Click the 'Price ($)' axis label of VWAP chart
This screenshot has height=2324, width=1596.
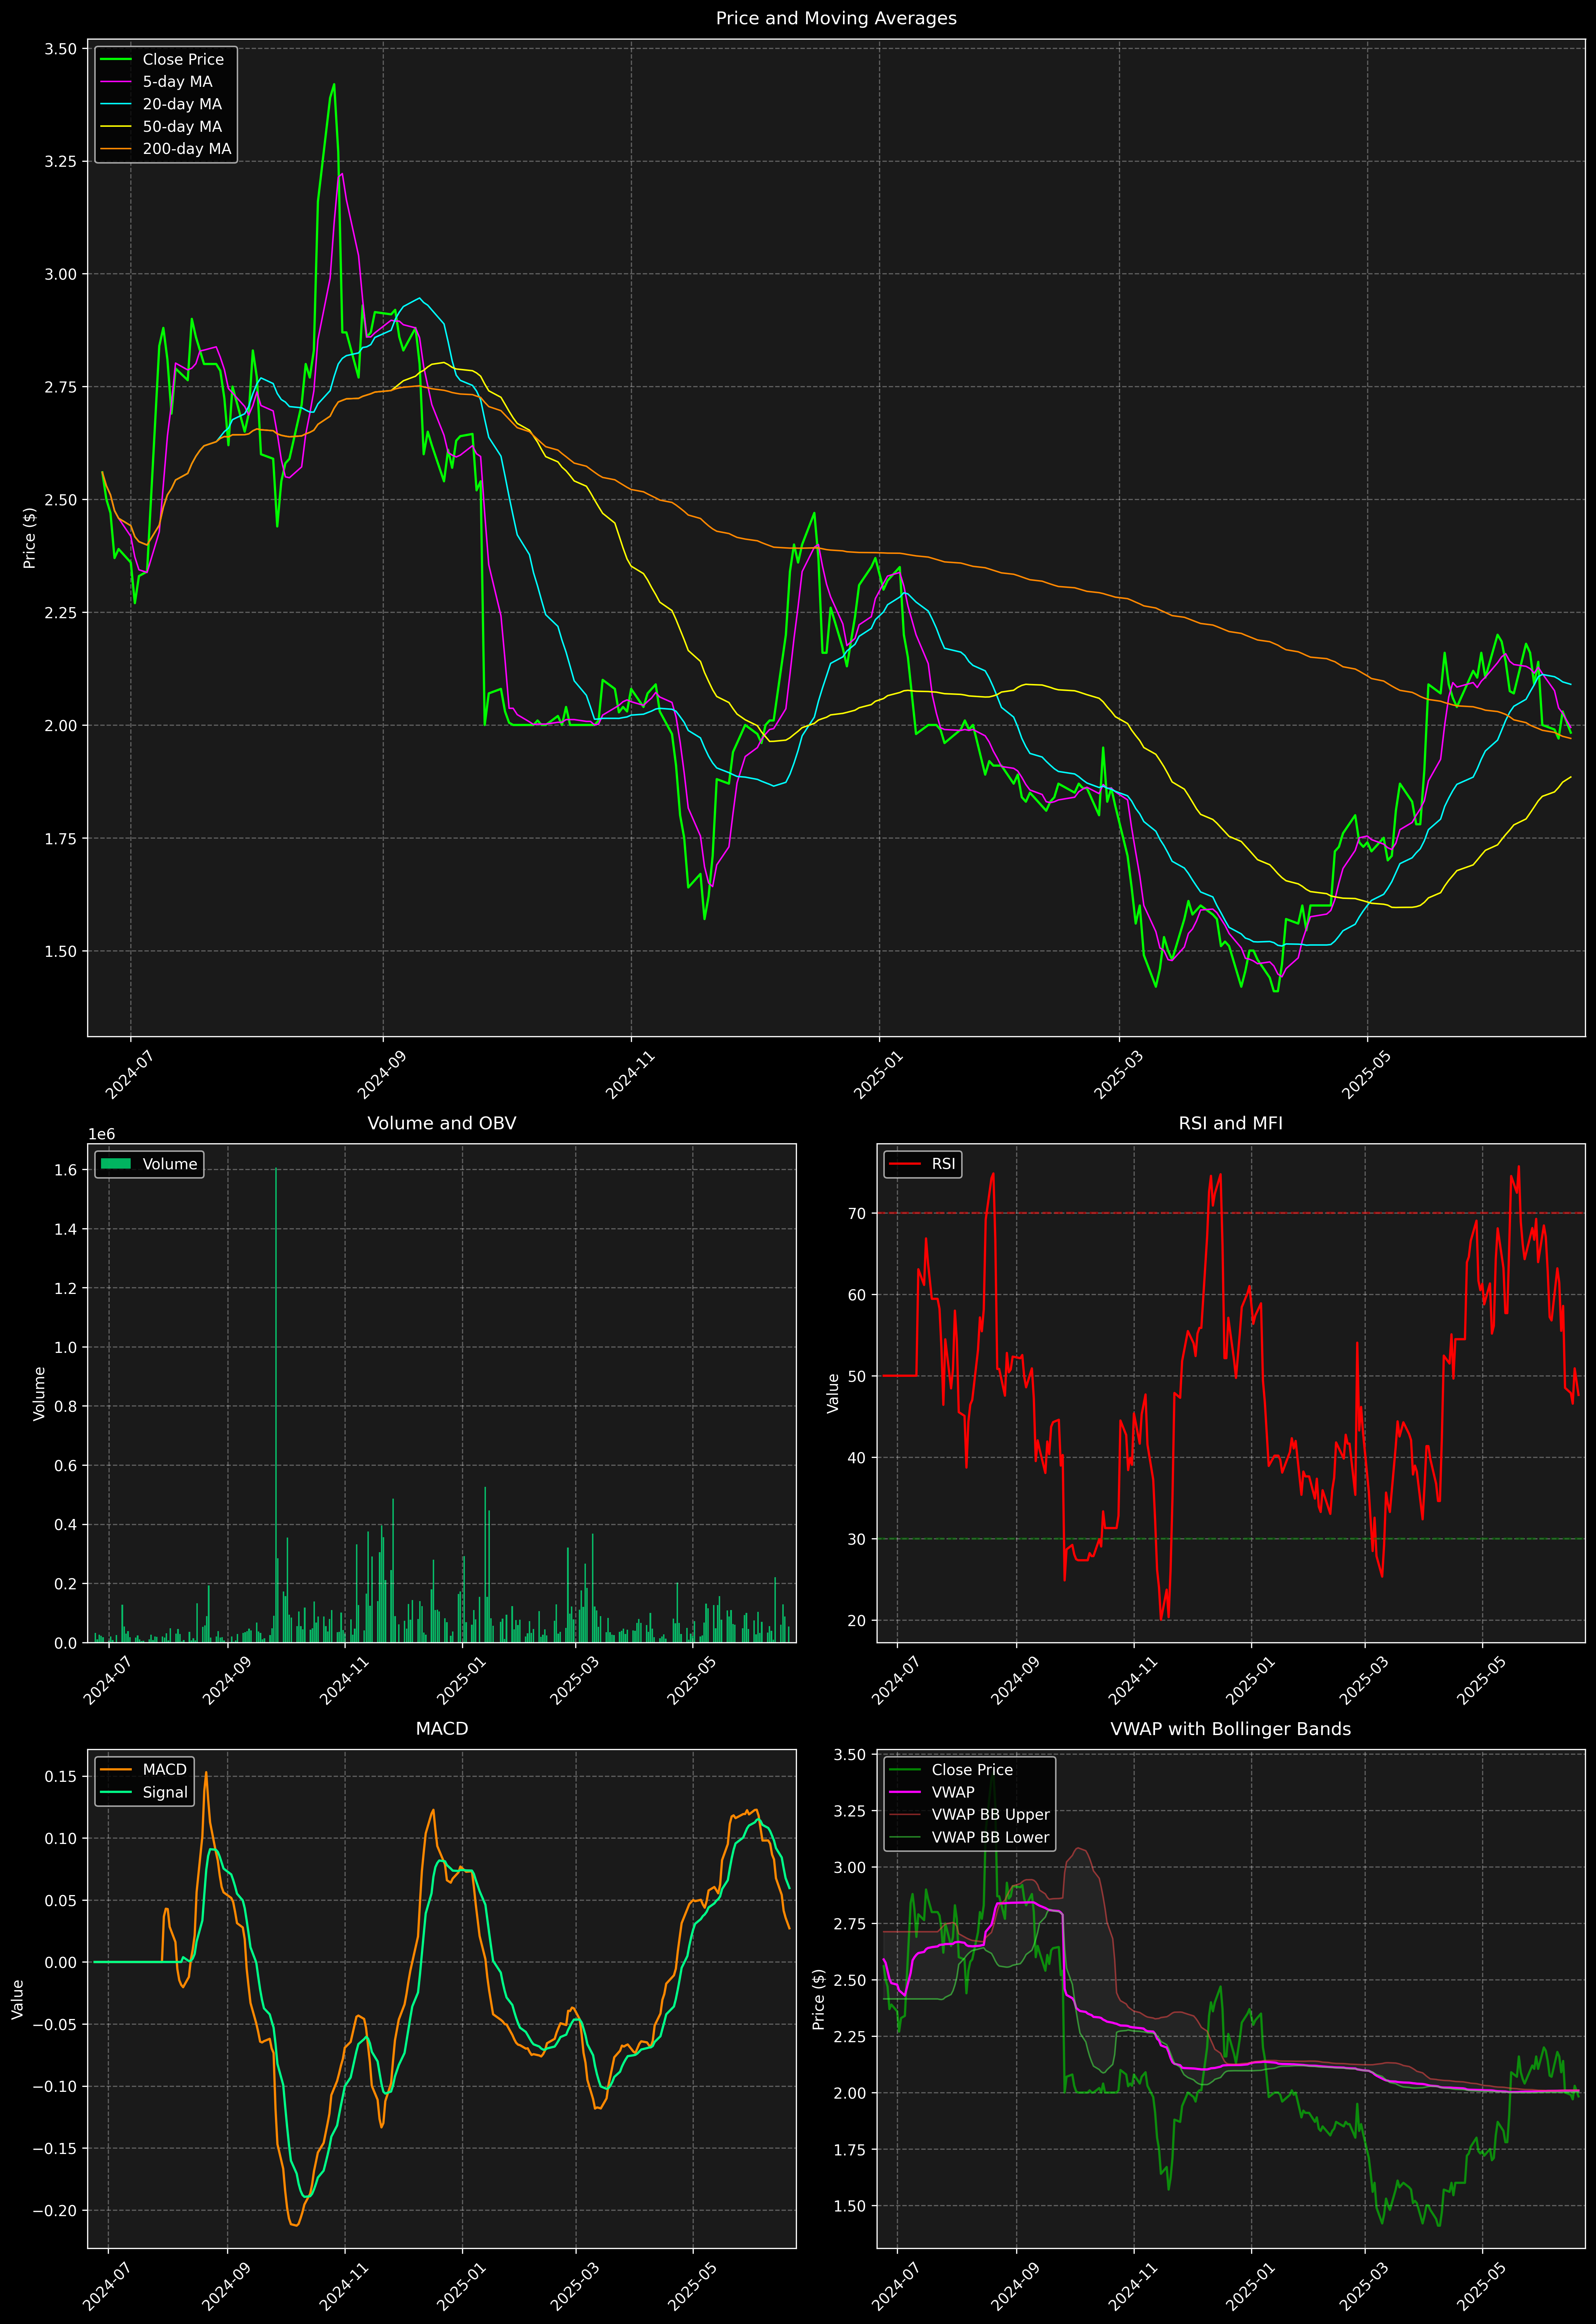(x=819, y=1999)
